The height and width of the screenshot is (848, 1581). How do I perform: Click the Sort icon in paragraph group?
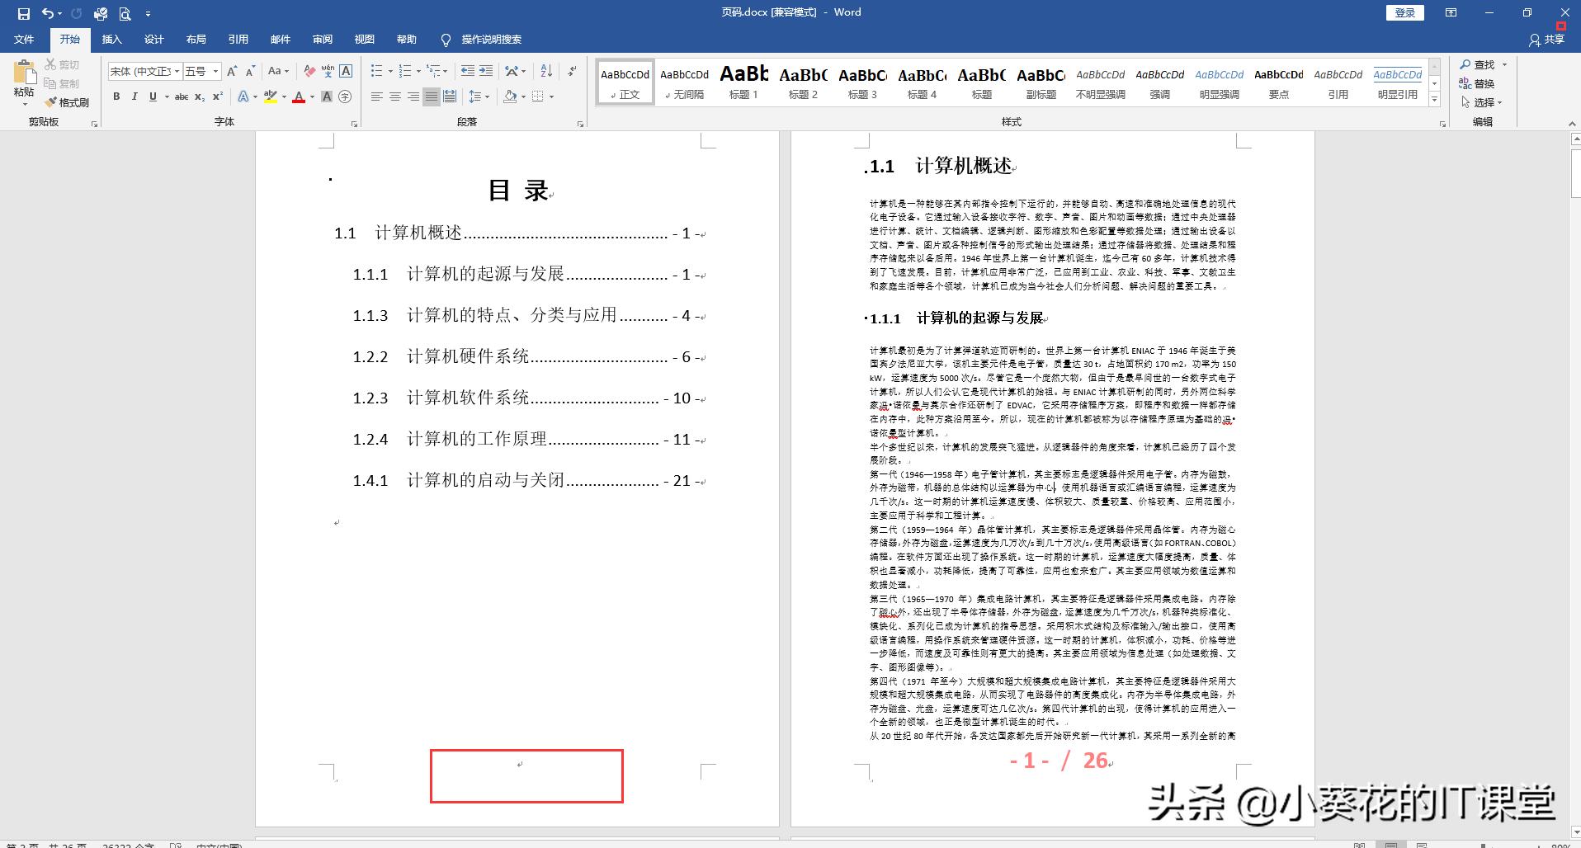pyautogui.click(x=546, y=71)
